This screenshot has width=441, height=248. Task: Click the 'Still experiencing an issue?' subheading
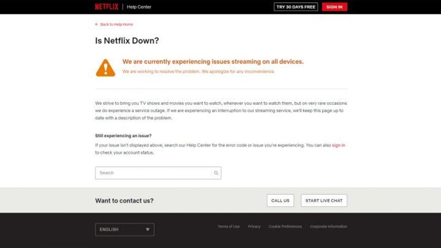point(123,135)
